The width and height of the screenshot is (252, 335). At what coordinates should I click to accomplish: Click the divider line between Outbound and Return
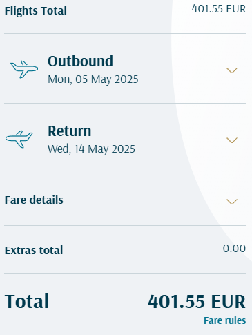(x=125, y=103)
